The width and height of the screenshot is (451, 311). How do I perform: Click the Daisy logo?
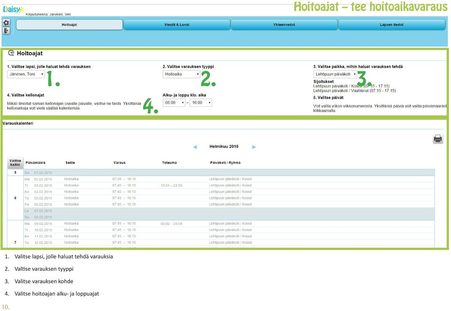coord(13,9)
